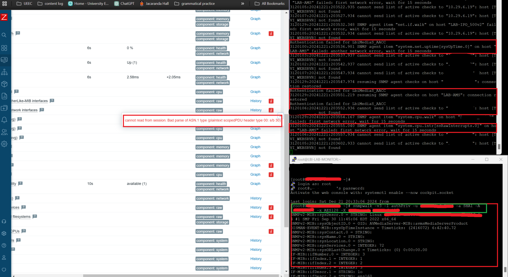Click the error icon in CPUs row

pyautogui.click(x=271, y=231)
